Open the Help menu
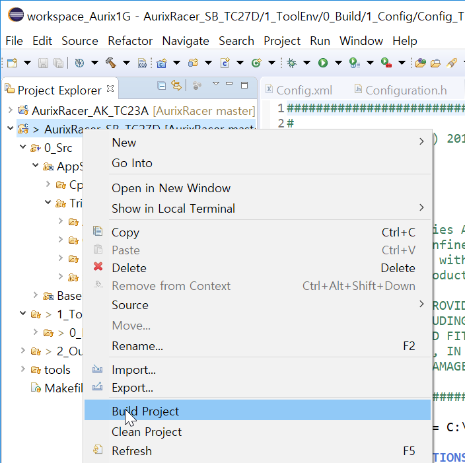Viewport: 465px width, 463px height. pos(405,41)
